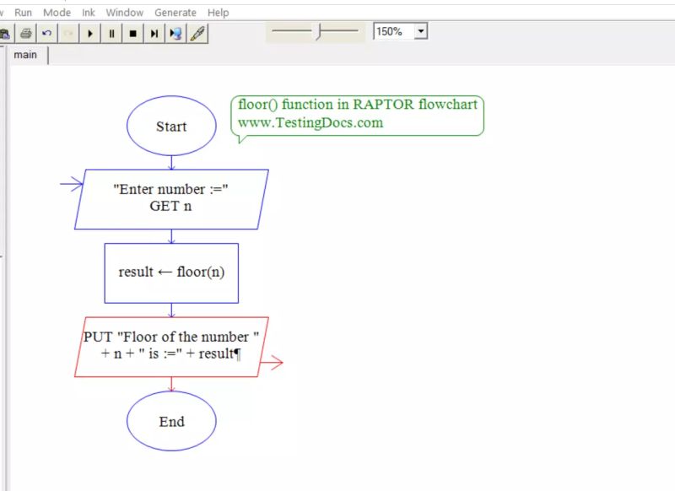Switch to the main tab
This screenshot has width=675, height=491.
coord(25,55)
